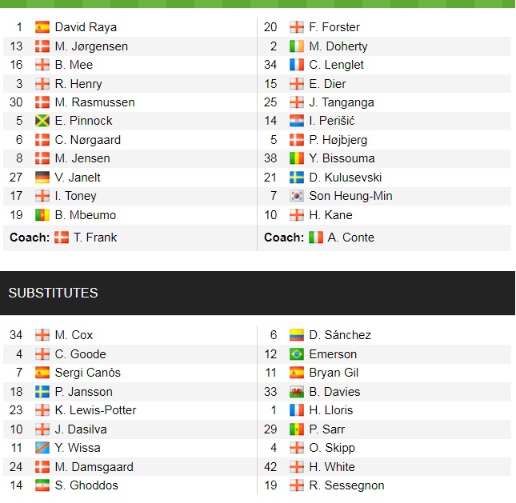This screenshot has height=503, width=516.
Task: Click the SUBSTITUTES section header
Action: pyautogui.click(x=53, y=293)
